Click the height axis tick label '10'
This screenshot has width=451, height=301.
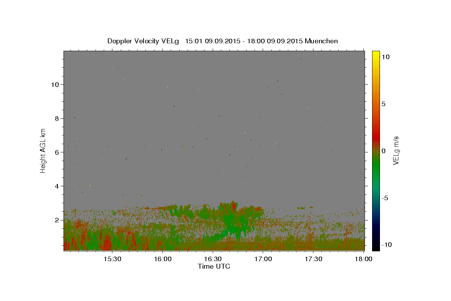coord(56,84)
